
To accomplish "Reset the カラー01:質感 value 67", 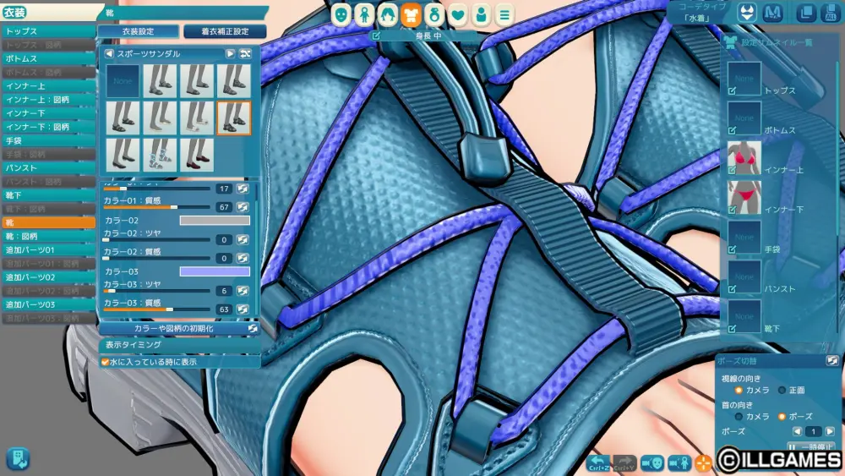I will tap(243, 207).
